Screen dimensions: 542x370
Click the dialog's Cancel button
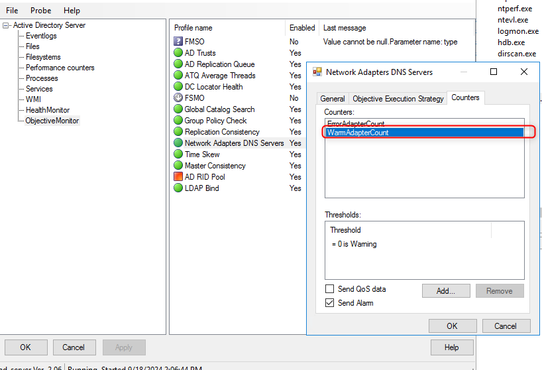505,326
